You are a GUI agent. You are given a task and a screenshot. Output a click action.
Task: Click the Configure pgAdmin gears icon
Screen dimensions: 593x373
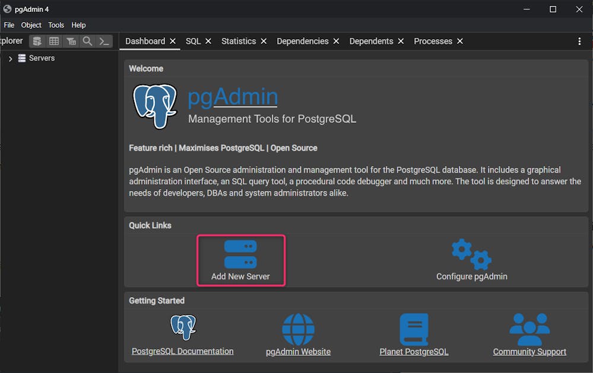tap(471, 254)
